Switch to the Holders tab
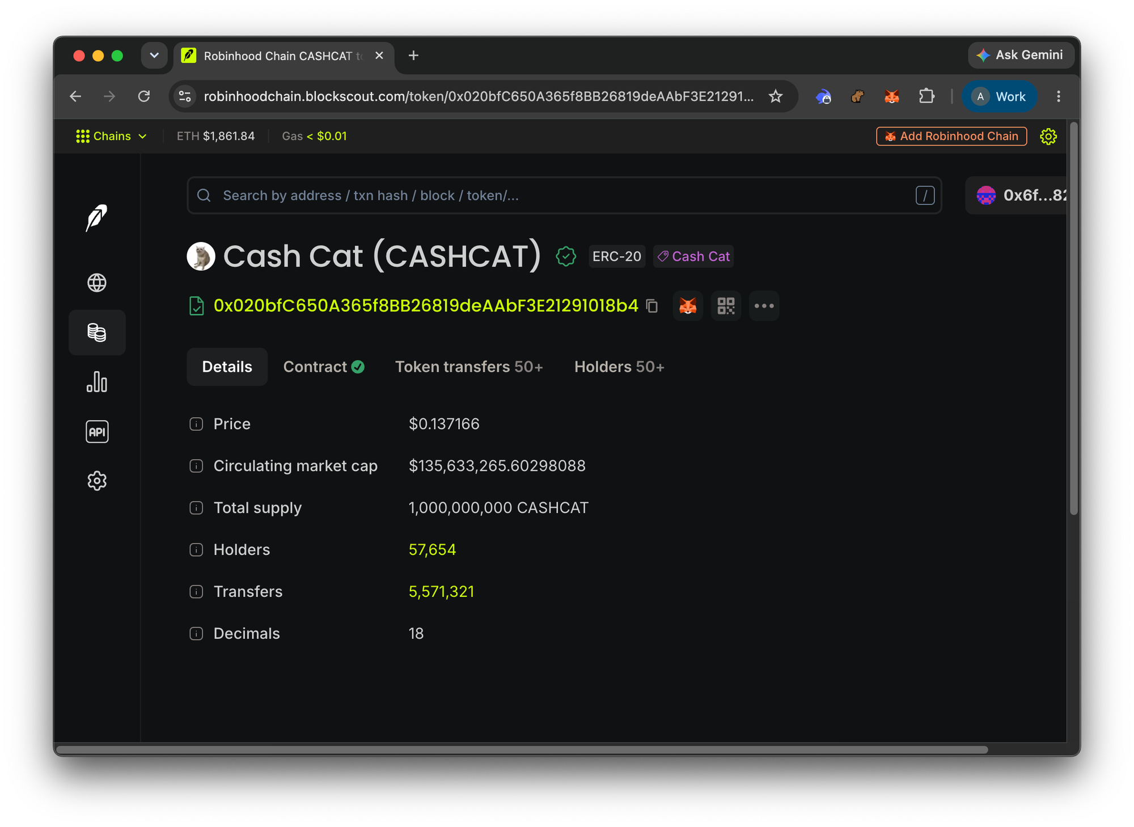Image resolution: width=1134 pixels, height=827 pixels. click(x=619, y=367)
